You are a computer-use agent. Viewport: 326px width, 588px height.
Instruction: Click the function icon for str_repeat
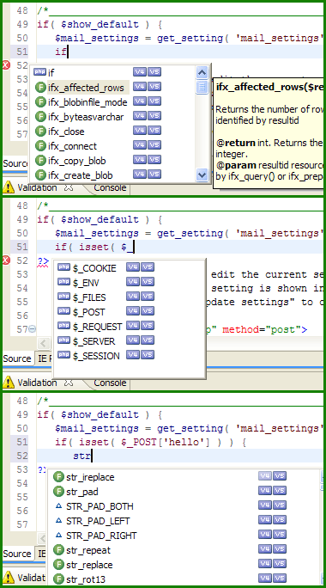click(x=58, y=550)
